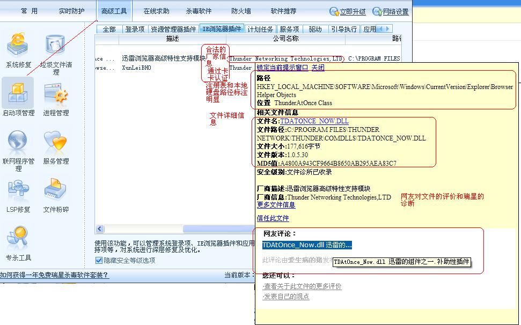Viewport: 521px width, 325px height.
Task: Show the 全部 startup items tab
Action: tap(109, 29)
